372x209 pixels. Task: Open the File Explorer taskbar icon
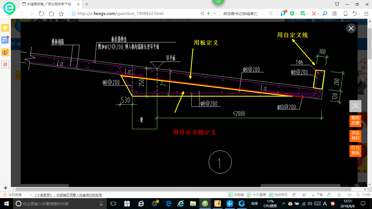193,204
